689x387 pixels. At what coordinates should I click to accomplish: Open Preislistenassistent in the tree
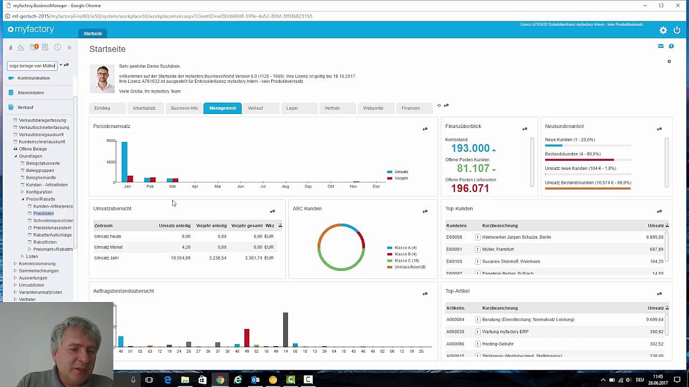pyautogui.click(x=52, y=228)
